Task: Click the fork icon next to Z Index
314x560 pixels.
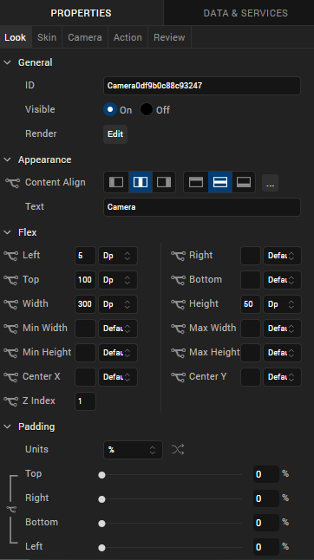Action: (10, 401)
